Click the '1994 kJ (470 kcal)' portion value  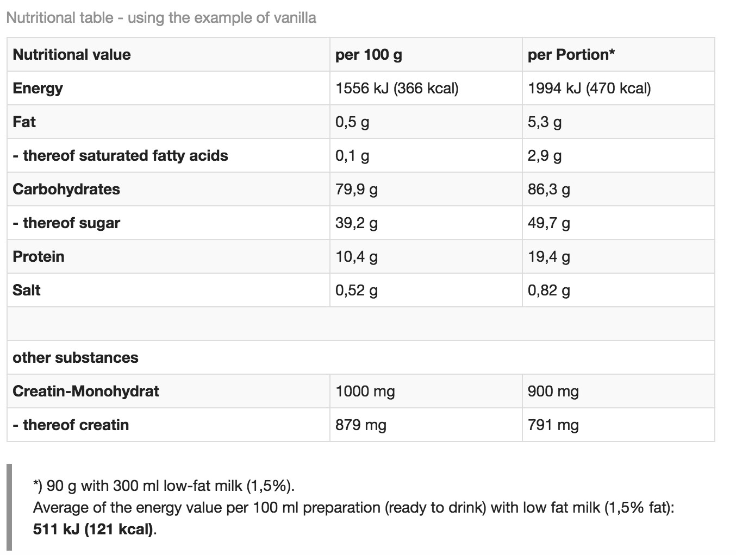point(589,88)
